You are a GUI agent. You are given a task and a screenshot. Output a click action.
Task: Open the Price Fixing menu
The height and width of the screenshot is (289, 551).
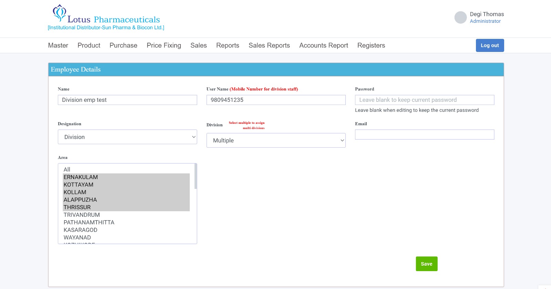click(x=164, y=45)
